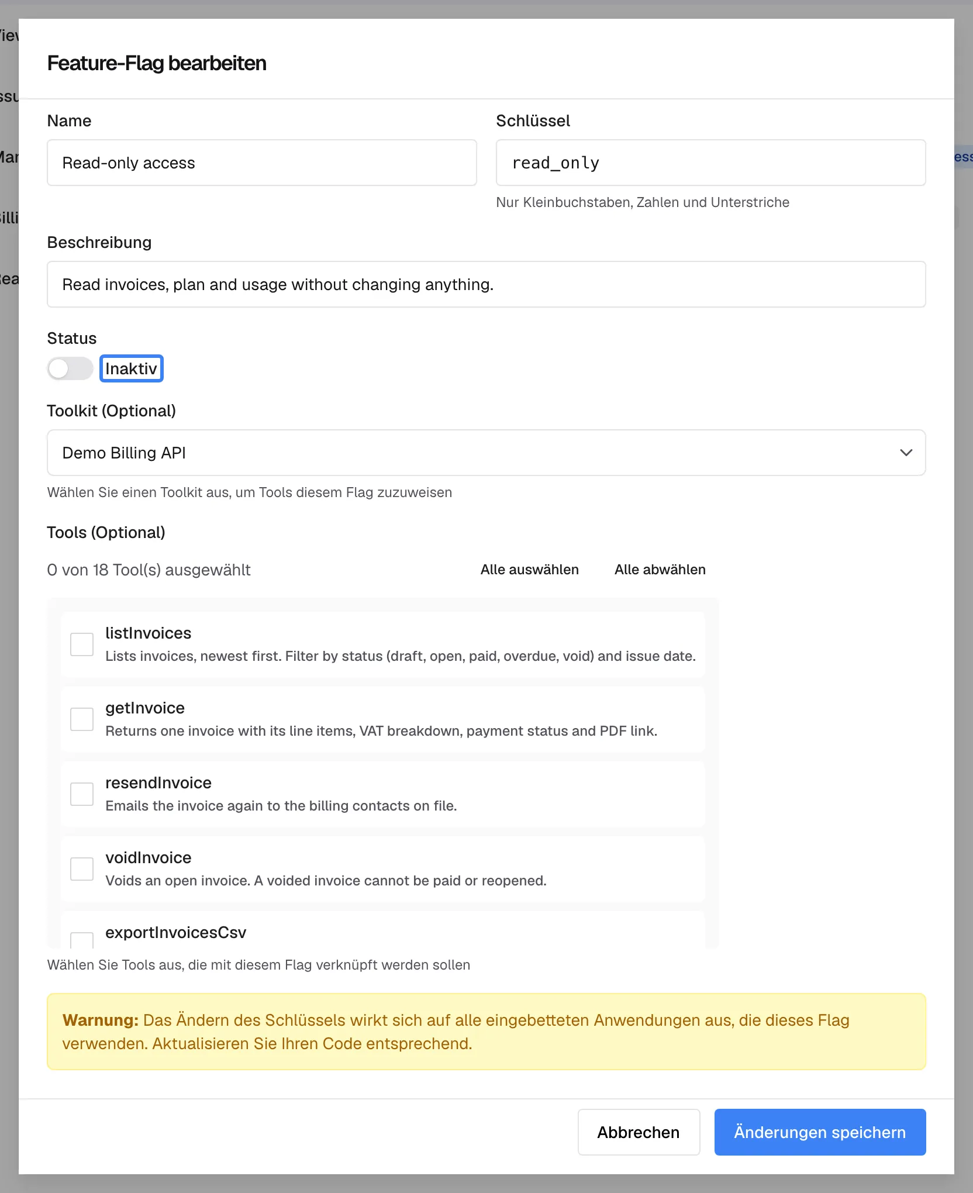This screenshot has width=973, height=1193.
Task: Click 'Returns one invoice with its line items' text
Action: pyautogui.click(x=381, y=731)
